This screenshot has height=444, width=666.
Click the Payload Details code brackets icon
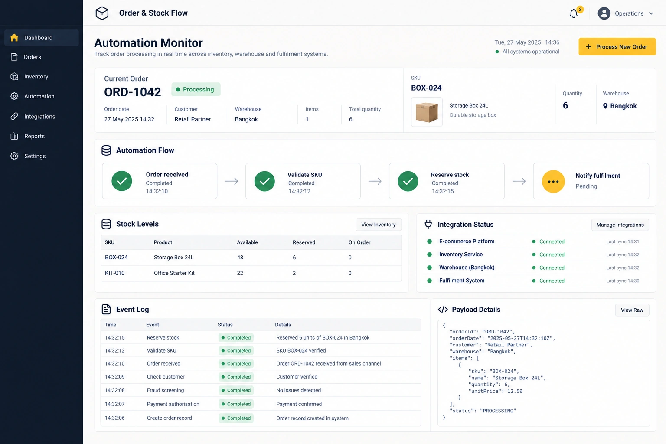[443, 310]
